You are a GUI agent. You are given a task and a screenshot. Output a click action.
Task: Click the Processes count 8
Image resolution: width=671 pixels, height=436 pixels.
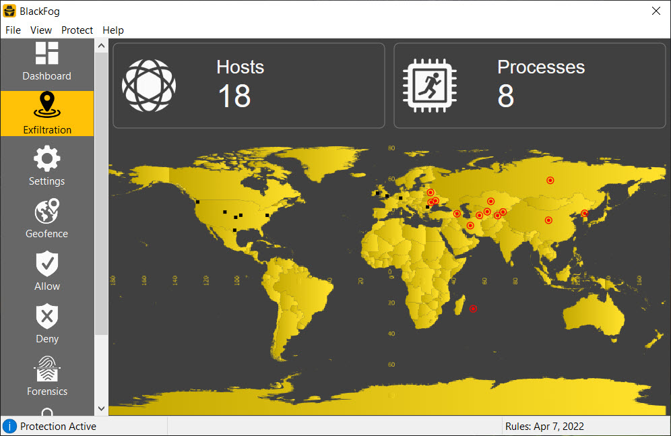[505, 96]
